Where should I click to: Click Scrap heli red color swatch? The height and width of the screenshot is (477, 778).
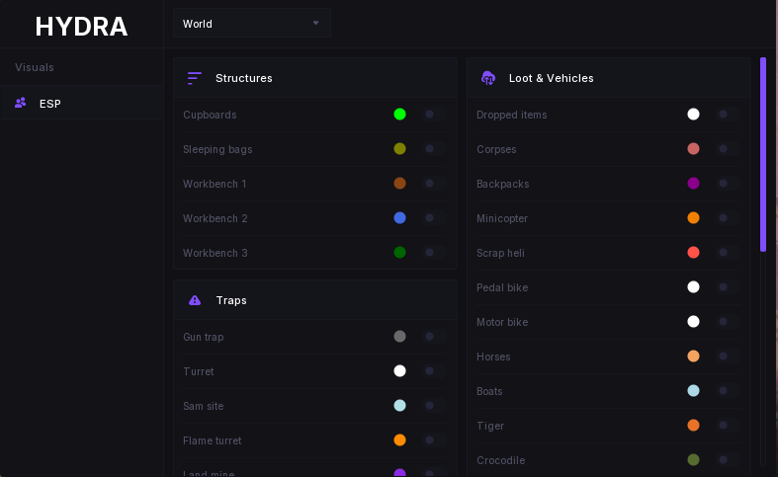(x=694, y=253)
